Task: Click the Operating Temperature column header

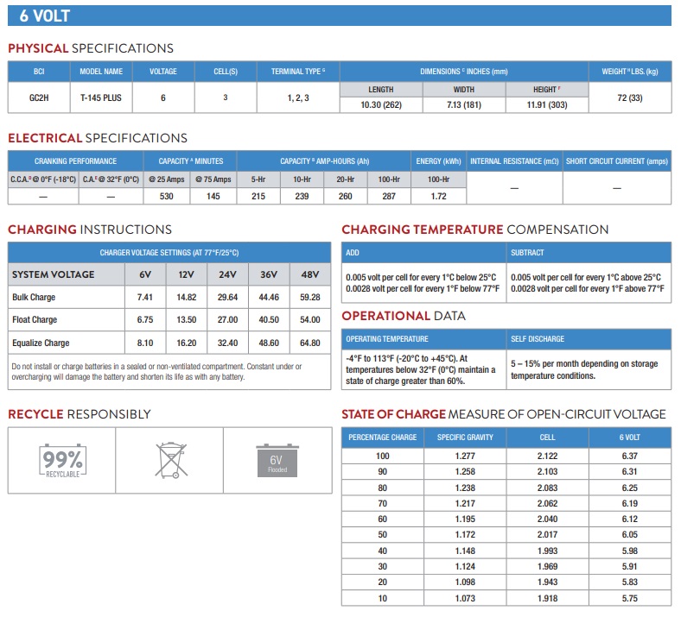Action: (386, 339)
